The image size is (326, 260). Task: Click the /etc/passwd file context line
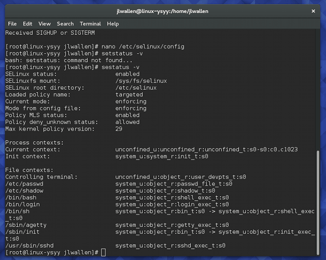click(x=119, y=184)
